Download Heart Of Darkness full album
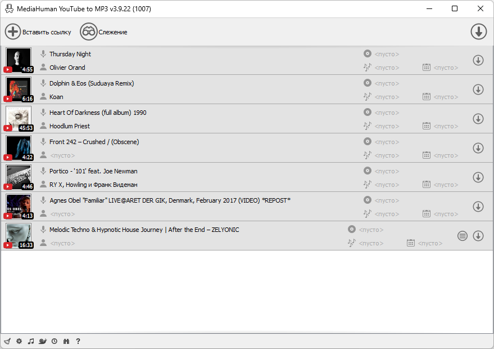 click(478, 119)
